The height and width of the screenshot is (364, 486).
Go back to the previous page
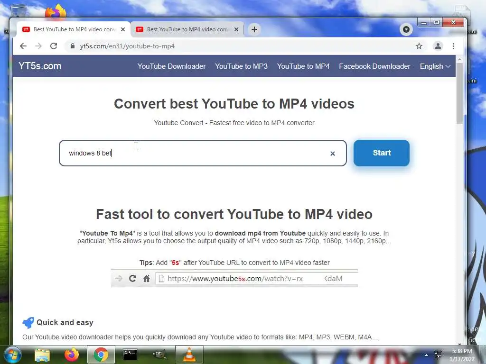(x=23, y=46)
